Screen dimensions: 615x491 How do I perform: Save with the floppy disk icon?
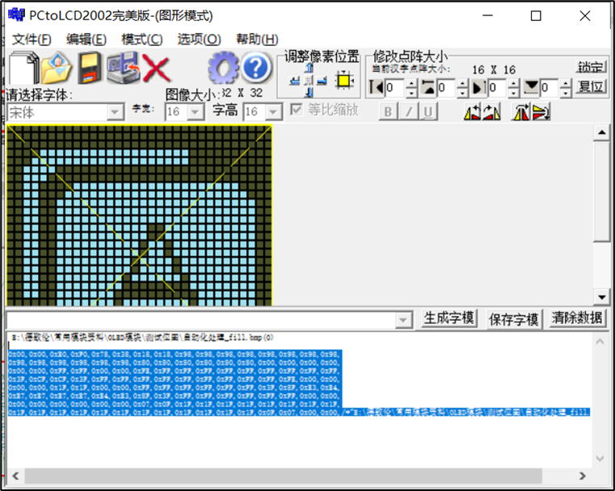(x=90, y=68)
